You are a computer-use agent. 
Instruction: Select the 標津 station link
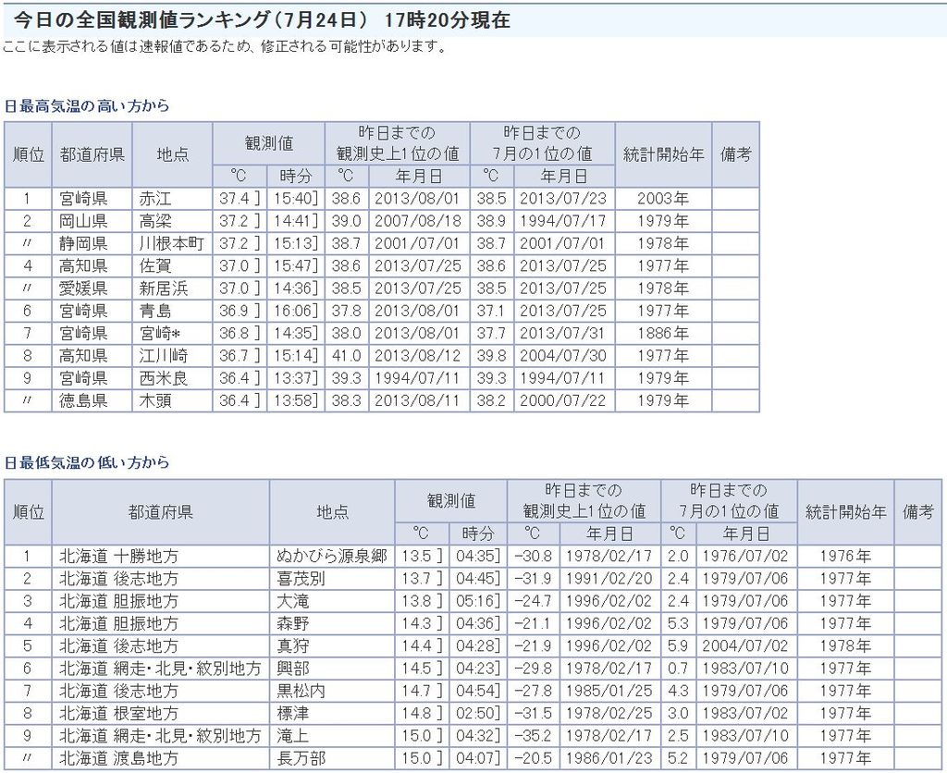point(293,714)
